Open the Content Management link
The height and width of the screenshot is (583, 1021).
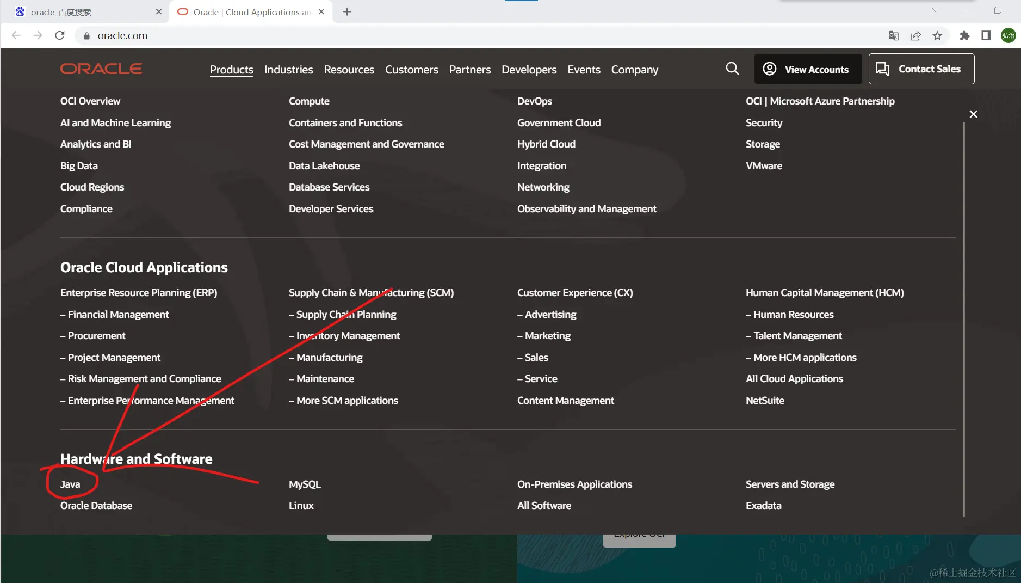click(565, 400)
